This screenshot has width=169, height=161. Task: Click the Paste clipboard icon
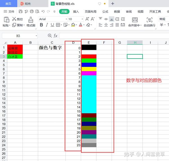[x=6, y=20]
